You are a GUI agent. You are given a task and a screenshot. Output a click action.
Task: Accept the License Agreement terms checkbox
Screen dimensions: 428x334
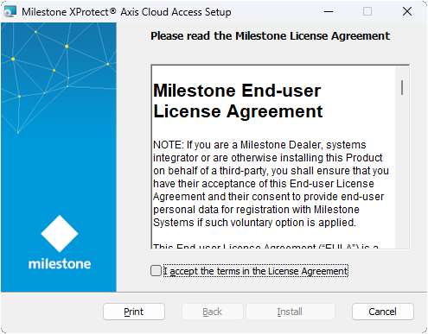pyautogui.click(x=156, y=271)
